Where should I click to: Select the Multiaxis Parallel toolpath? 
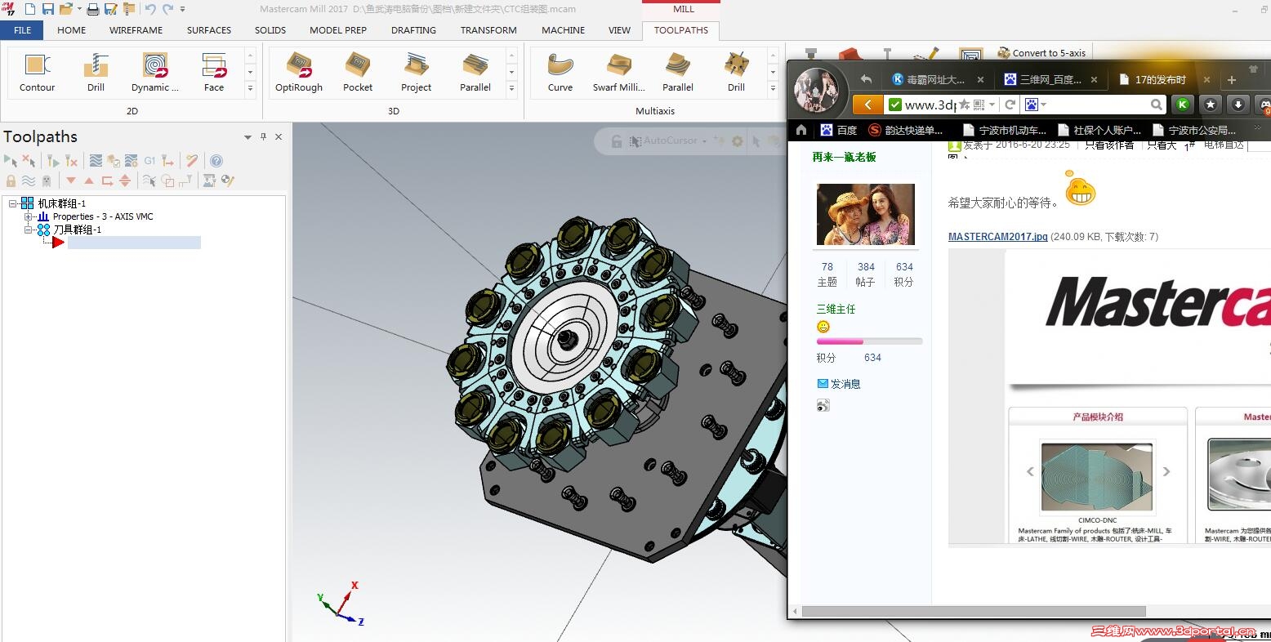point(678,72)
